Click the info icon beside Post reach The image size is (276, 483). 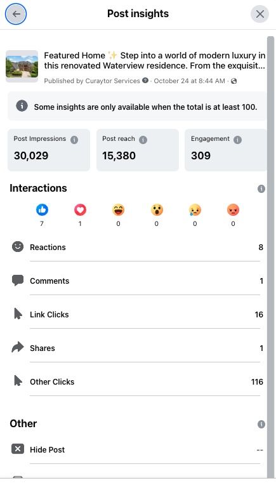(x=143, y=140)
